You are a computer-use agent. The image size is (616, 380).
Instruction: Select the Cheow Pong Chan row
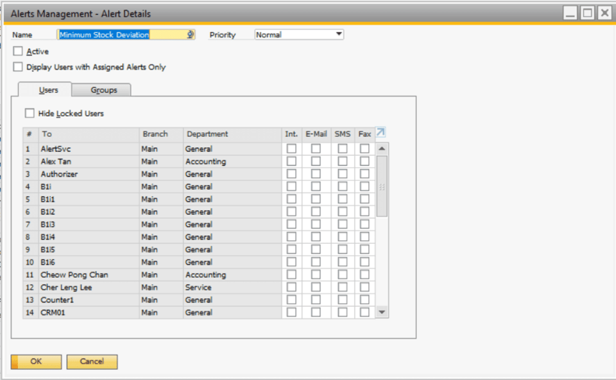click(x=199, y=275)
